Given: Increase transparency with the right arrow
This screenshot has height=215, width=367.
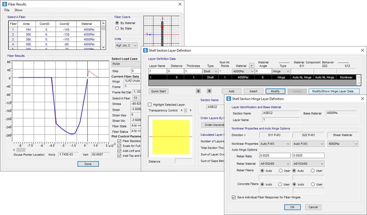Looking at the screenshot, I should click(190, 110).
